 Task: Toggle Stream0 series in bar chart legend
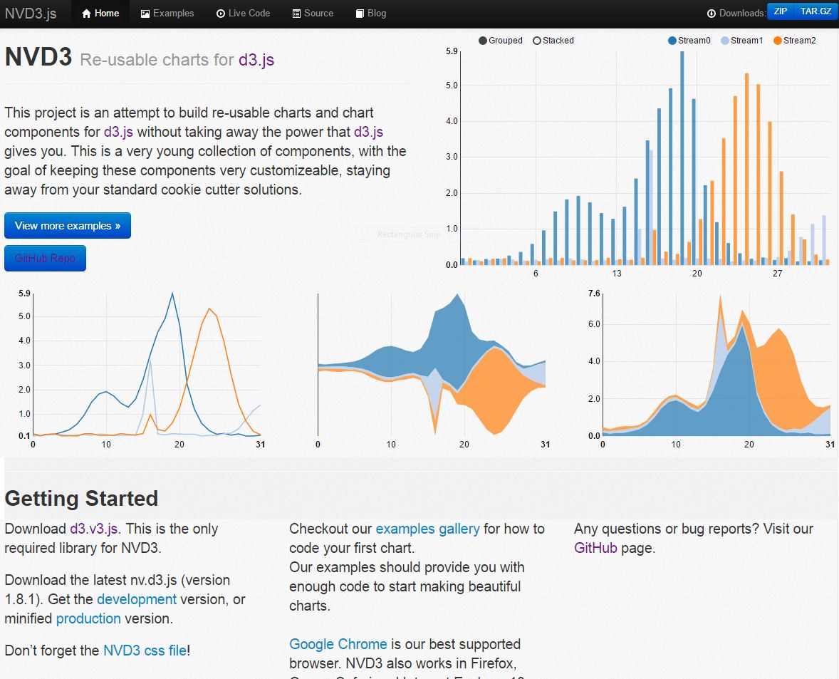tap(689, 41)
